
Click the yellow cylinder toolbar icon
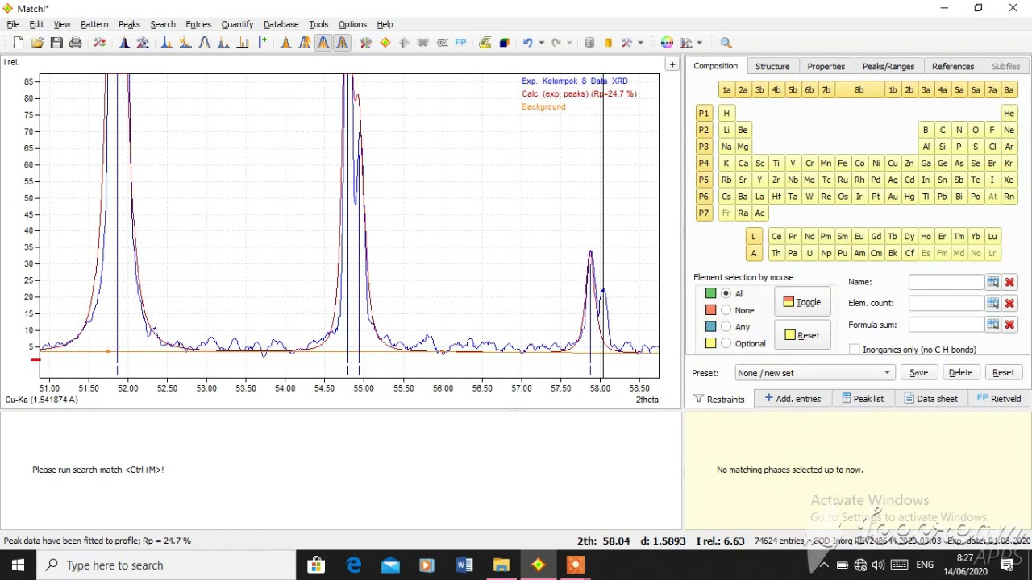pyautogui.click(x=609, y=43)
